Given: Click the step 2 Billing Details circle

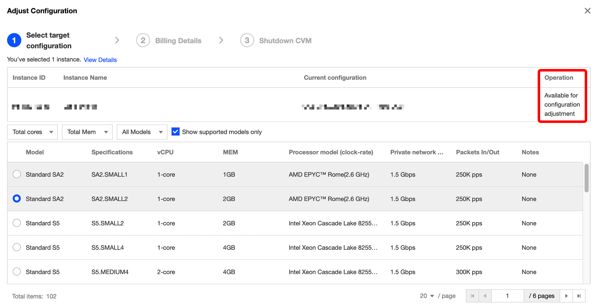Looking at the screenshot, I should tap(143, 40).
